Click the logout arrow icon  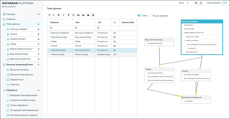point(225,3)
